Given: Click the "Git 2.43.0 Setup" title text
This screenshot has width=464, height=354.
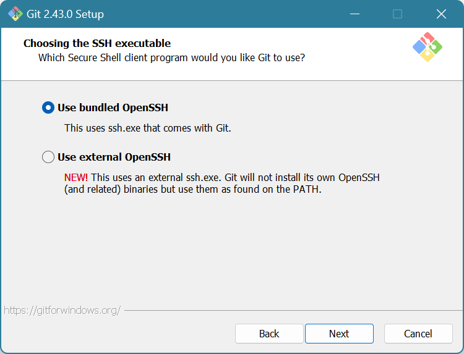Looking at the screenshot, I should pyautogui.click(x=66, y=14).
